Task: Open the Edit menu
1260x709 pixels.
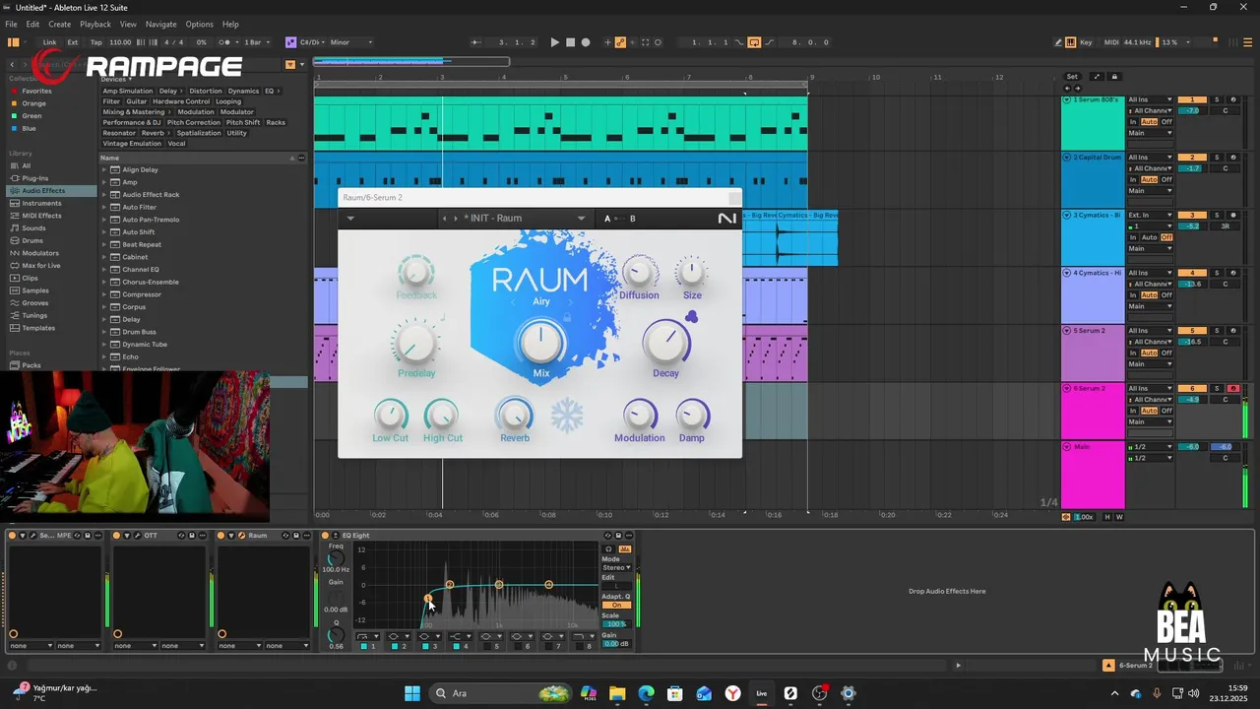Action: pos(33,24)
